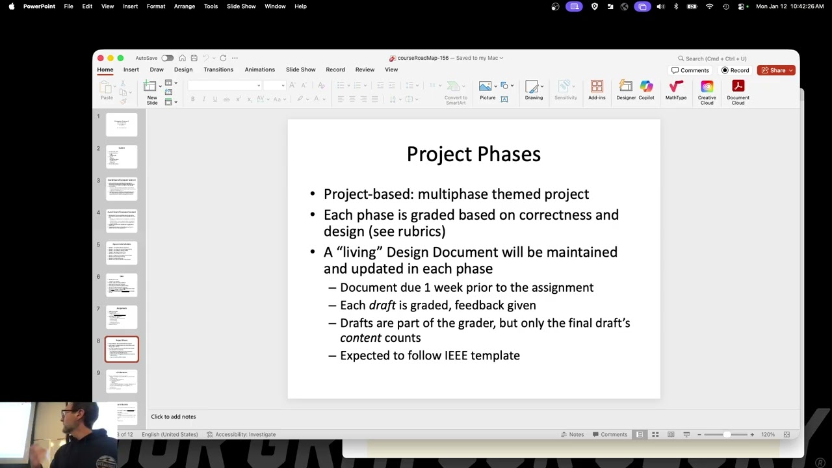
Task: Adjust the zoom slider handle
Action: 727,434
